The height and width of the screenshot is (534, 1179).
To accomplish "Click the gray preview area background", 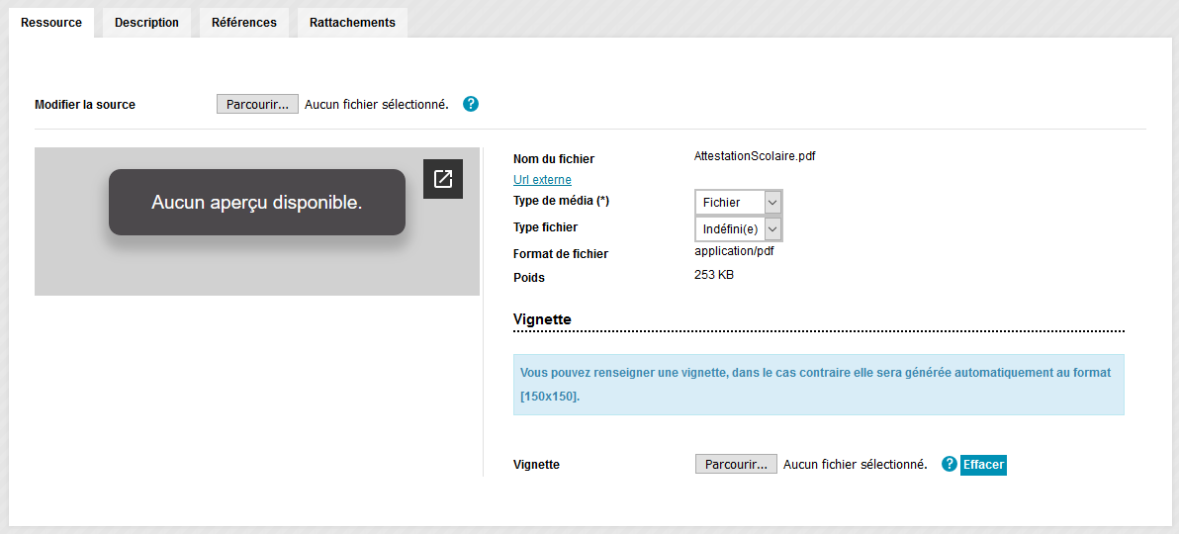I will (257, 267).
